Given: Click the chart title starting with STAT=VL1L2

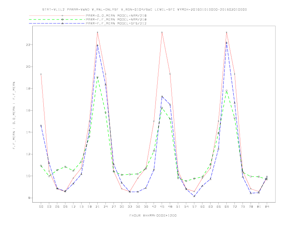Looking at the screenshot, I should (144, 10).
